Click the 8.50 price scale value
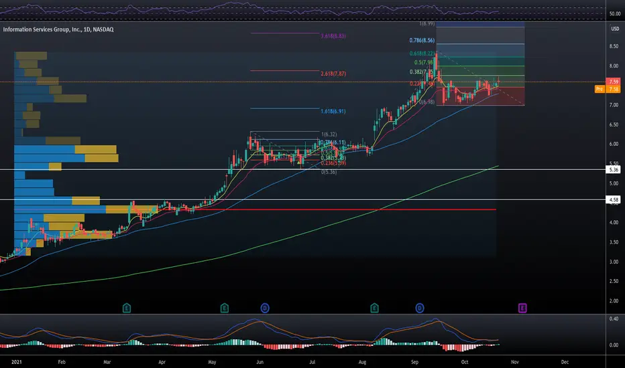625x368 pixels. point(614,46)
